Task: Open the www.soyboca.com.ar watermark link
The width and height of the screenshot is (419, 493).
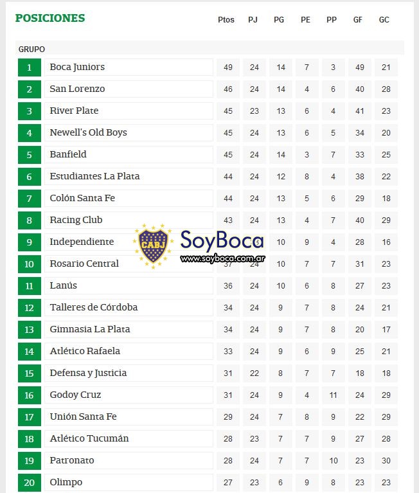Action: [x=222, y=258]
